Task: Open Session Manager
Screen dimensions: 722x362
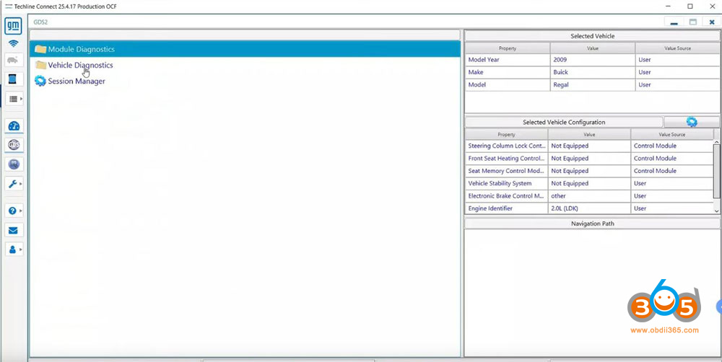Action: pyautogui.click(x=76, y=81)
